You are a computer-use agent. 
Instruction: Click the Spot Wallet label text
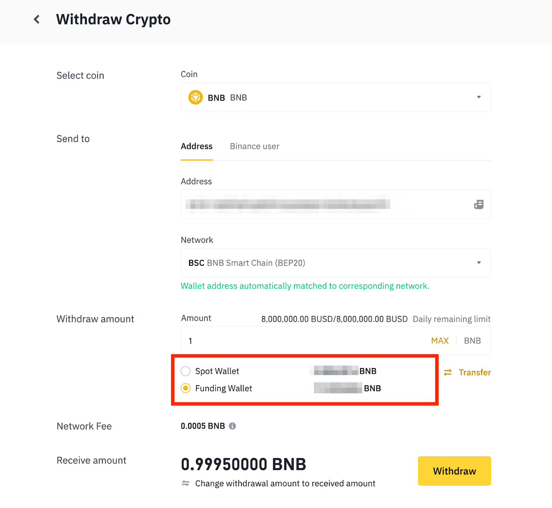pos(217,371)
